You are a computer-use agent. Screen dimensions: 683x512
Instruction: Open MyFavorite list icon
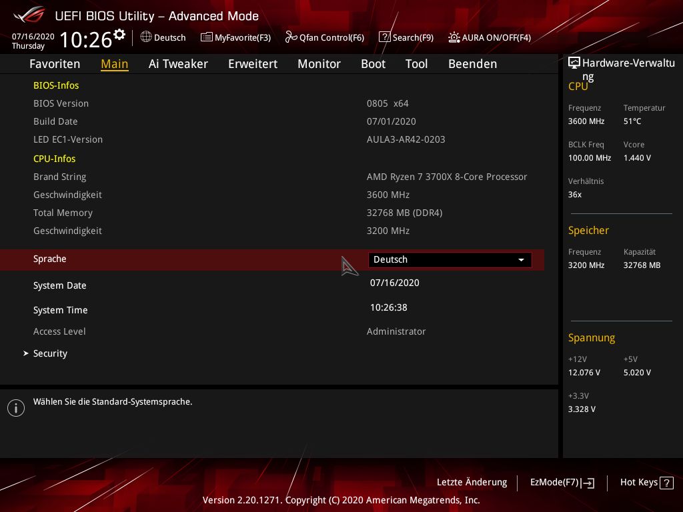click(x=206, y=37)
